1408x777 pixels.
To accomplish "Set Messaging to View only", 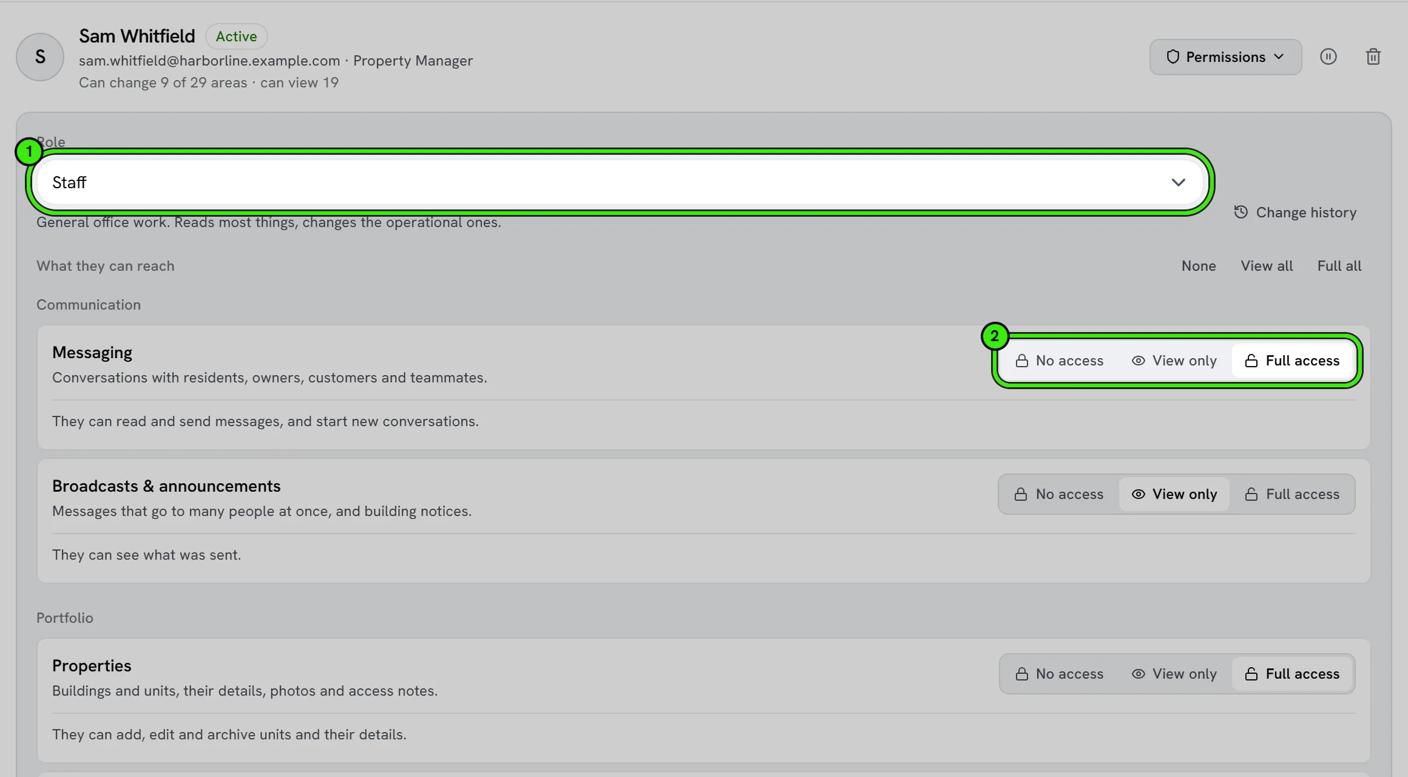I will pyautogui.click(x=1174, y=361).
